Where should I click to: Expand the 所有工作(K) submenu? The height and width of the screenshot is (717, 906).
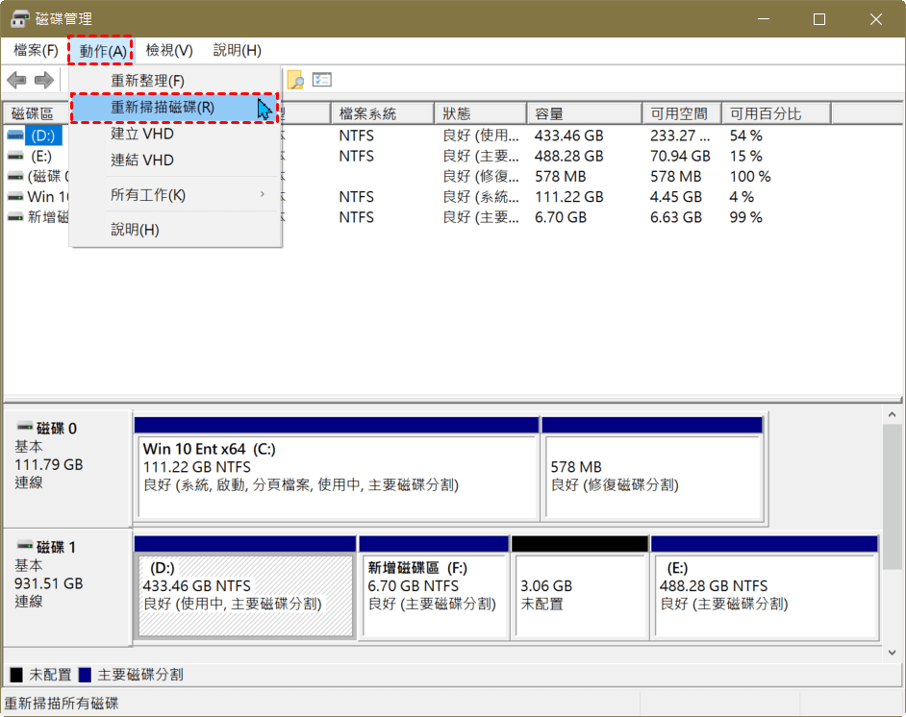coord(176,195)
